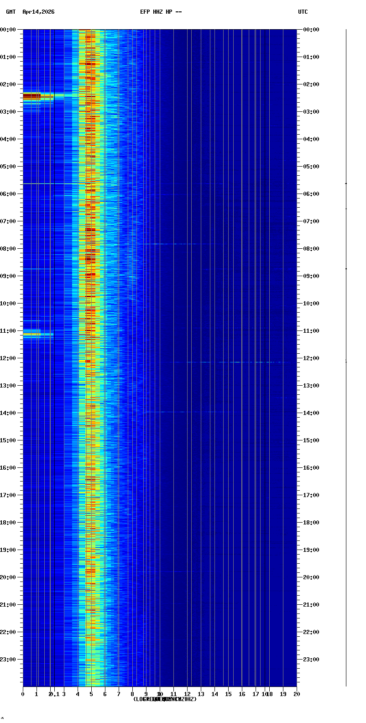Click the thin yellow line before 06:00
This screenshot has height=723, width=366.
[x=46, y=183]
